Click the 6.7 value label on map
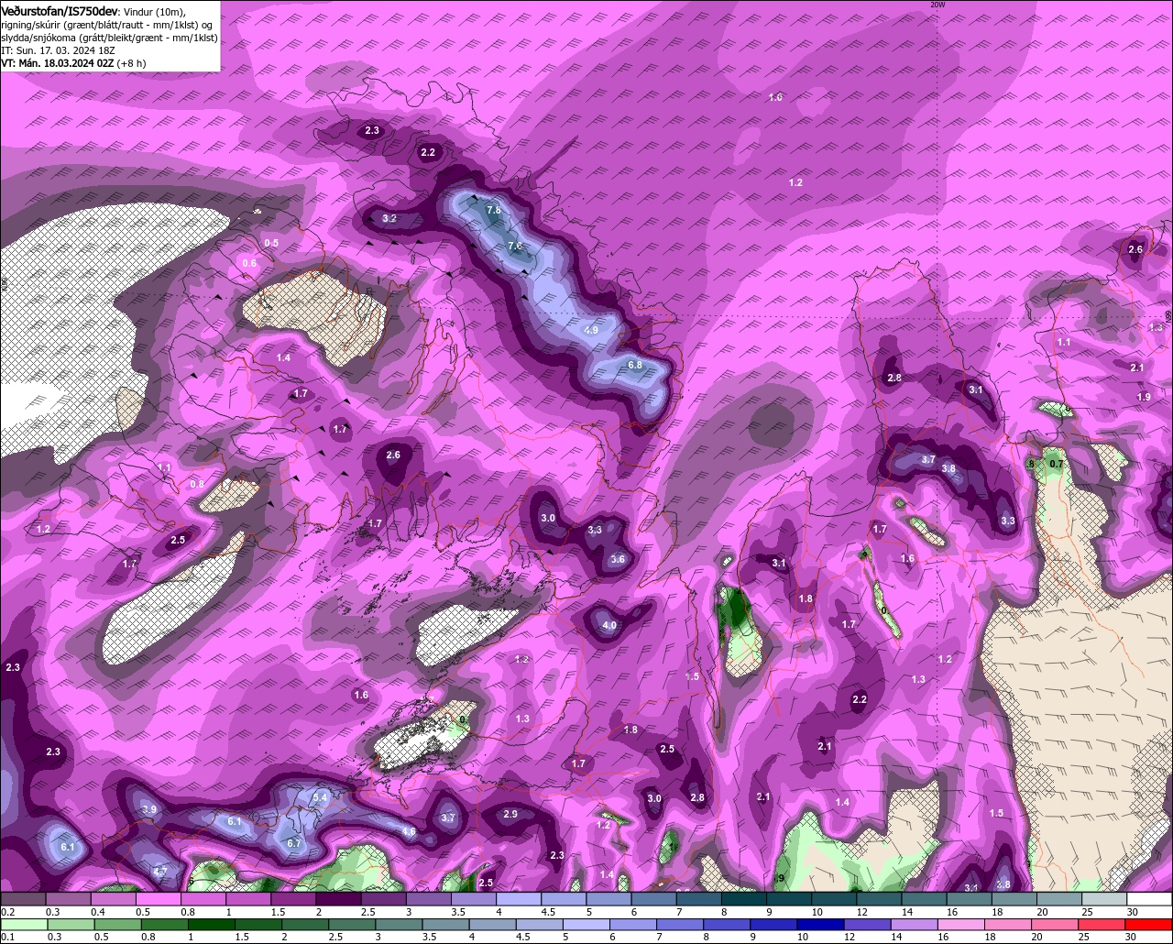The height and width of the screenshot is (944, 1173). (x=294, y=843)
